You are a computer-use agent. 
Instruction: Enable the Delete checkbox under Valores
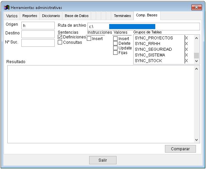[116, 43]
